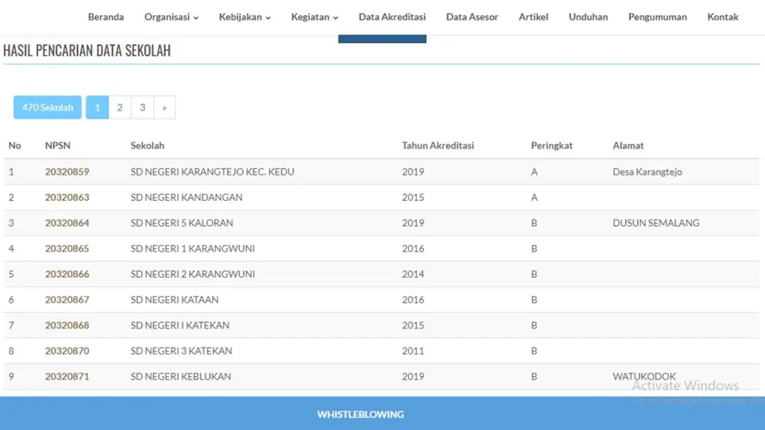The height and width of the screenshot is (430, 765).
Task: Go to pagination page 3
Action: click(x=143, y=107)
